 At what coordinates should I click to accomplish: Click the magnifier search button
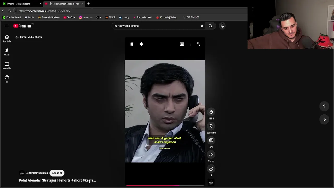coord(211,26)
